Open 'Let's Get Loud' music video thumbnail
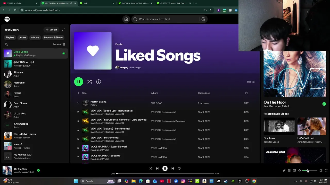The image size is (330, 185). click(x=312, y=126)
